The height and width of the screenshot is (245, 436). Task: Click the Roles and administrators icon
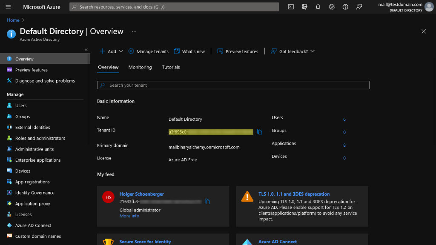coord(9,138)
